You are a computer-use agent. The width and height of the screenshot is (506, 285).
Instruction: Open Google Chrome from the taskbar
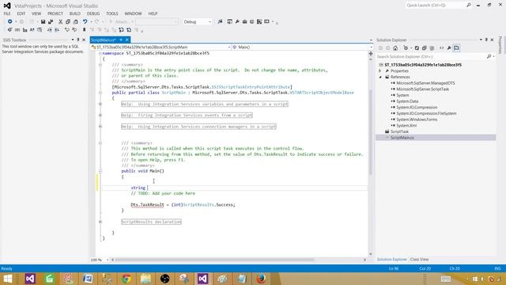(126, 278)
